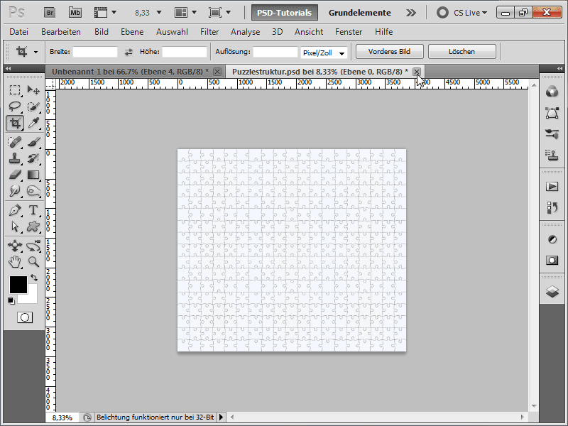Open the Masks panel icon
This screenshot has width=568, height=426.
pos(552,261)
